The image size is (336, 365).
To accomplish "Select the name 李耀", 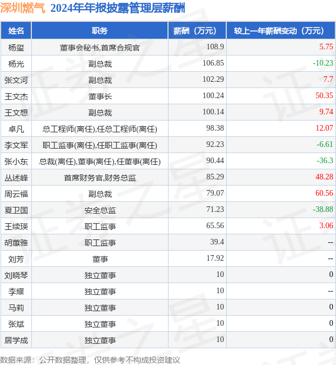I will point(16,292).
